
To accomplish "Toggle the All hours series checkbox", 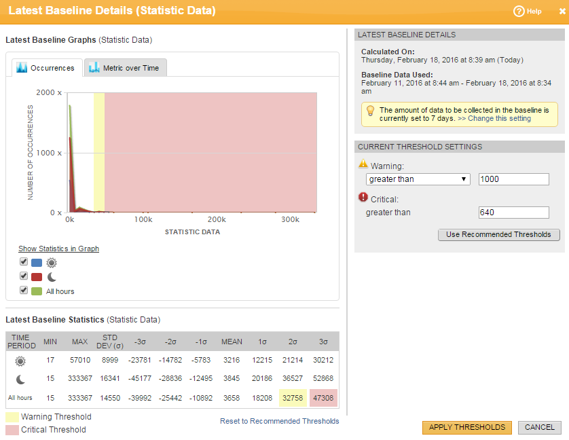I will (x=24, y=290).
